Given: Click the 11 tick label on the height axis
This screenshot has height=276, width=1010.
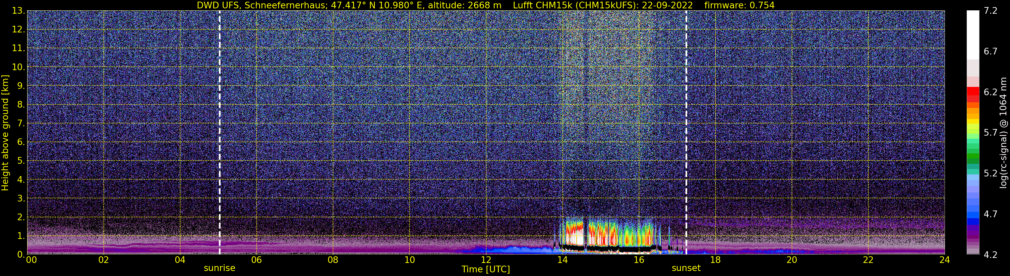Looking at the screenshot, I should tap(18, 48).
